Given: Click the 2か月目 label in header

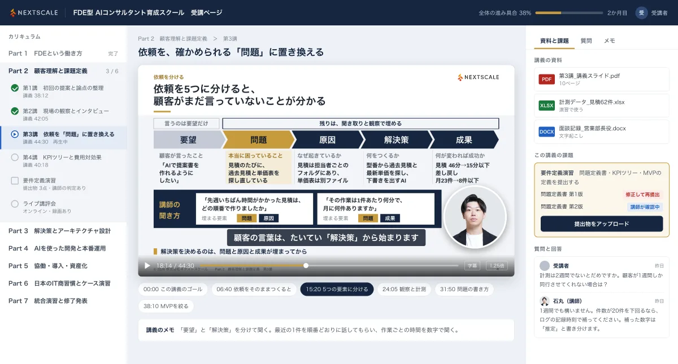Looking at the screenshot, I should click(617, 12).
